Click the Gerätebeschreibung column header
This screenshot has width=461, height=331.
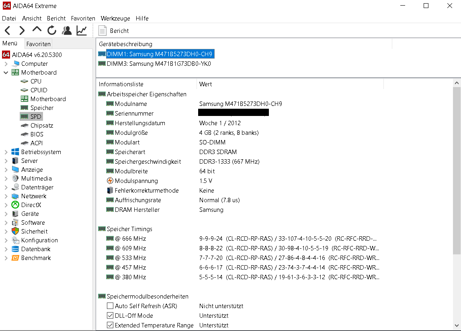click(x=244, y=44)
